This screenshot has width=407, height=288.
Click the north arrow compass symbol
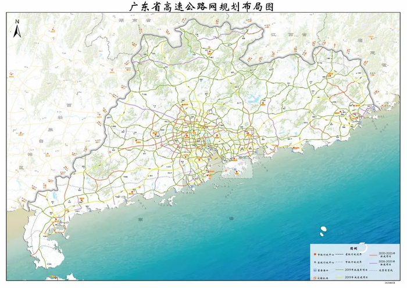pos(17,29)
